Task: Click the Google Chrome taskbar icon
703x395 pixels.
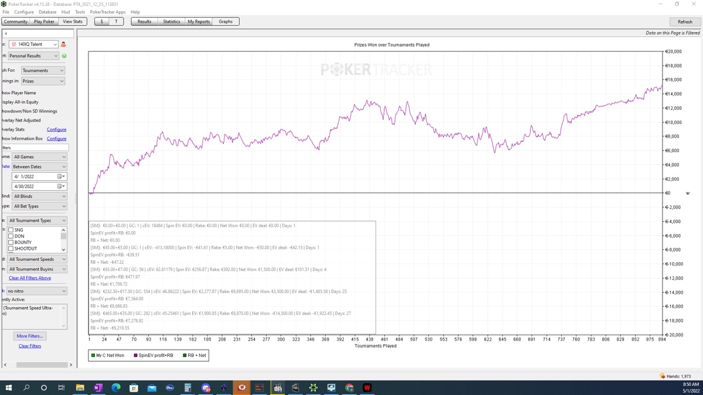Action: 349,387
